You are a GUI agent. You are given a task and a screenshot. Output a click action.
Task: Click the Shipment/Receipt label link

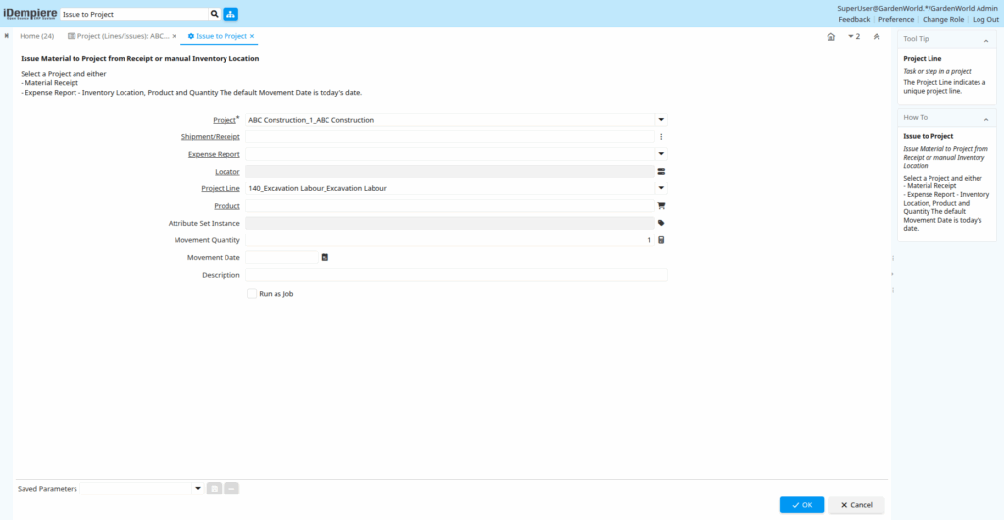(x=211, y=137)
